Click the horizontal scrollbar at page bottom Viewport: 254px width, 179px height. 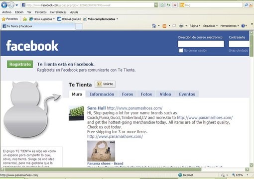pyautogui.click(x=103, y=169)
